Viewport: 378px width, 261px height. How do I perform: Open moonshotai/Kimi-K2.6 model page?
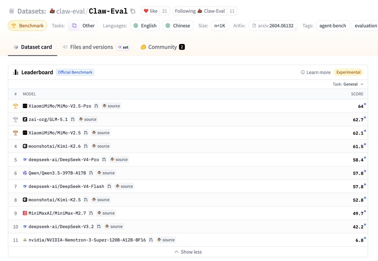54,146
